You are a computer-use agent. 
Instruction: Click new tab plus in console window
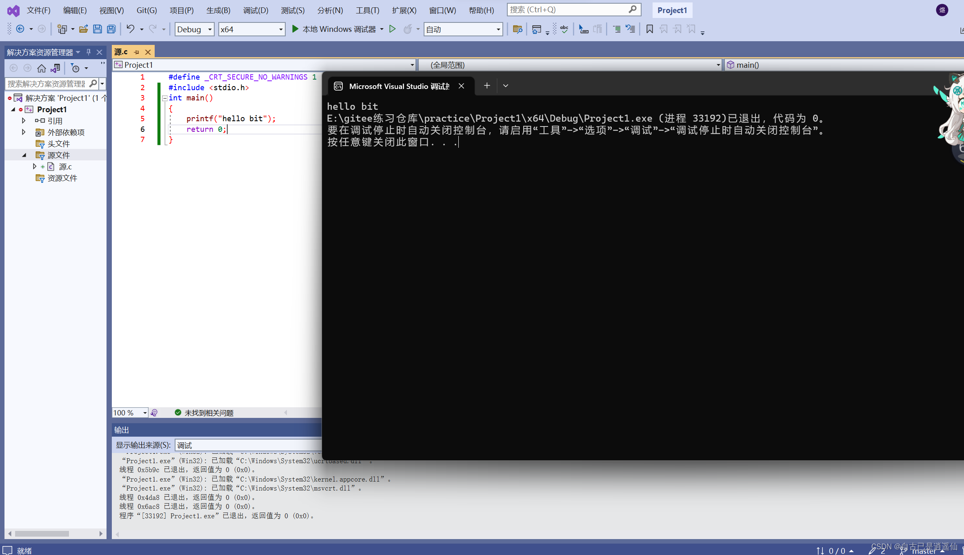click(x=487, y=86)
